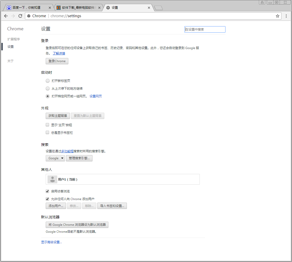Close the 百度一下 tab
The height and width of the screenshot is (262, 292).
(x=50, y=8)
